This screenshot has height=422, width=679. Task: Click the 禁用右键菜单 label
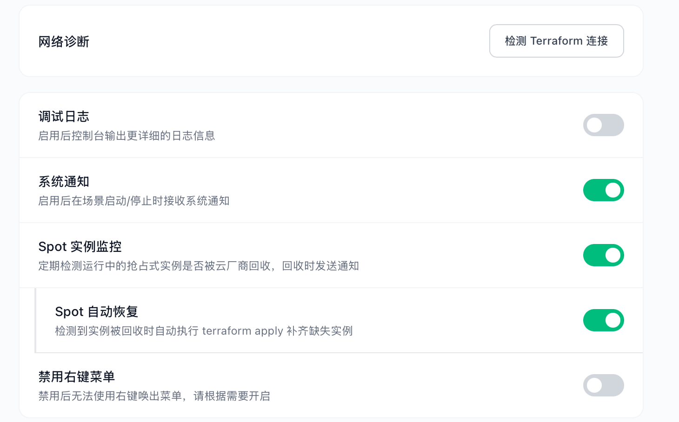tap(77, 376)
